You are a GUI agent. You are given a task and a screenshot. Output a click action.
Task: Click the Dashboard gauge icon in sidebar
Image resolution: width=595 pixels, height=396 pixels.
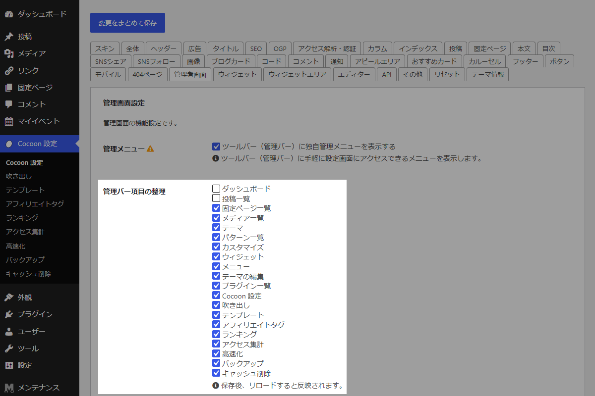9,14
